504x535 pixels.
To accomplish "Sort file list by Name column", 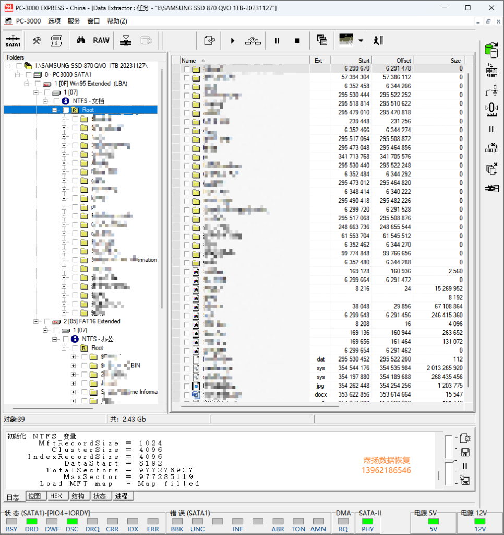I will tap(245, 61).
